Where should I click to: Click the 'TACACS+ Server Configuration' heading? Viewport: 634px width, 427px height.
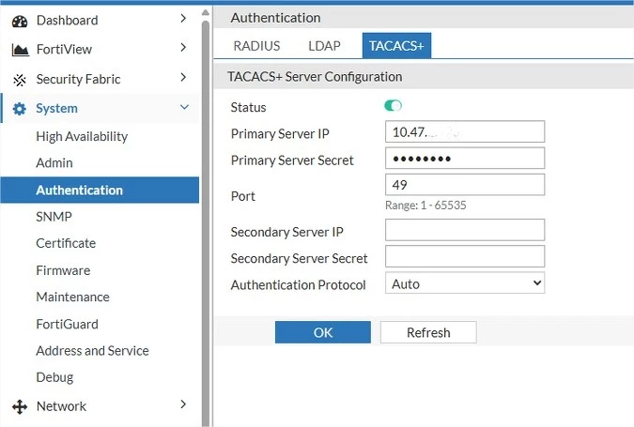[315, 76]
